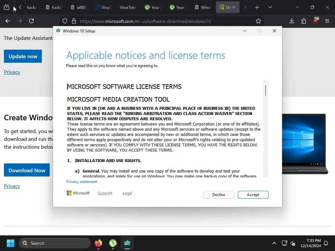Switch to the second Your tab
This screenshot has height=251, width=335.
(x=177, y=8)
